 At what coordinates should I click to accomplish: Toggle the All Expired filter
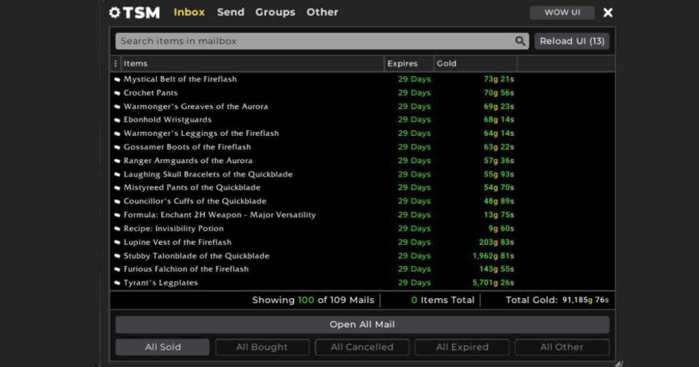pyautogui.click(x=462, y=347)
